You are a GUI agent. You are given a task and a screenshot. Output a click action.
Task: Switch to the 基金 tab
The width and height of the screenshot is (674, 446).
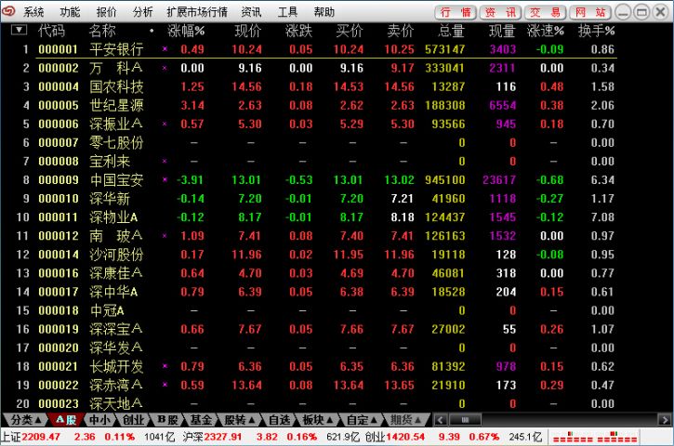coord(202,419)
